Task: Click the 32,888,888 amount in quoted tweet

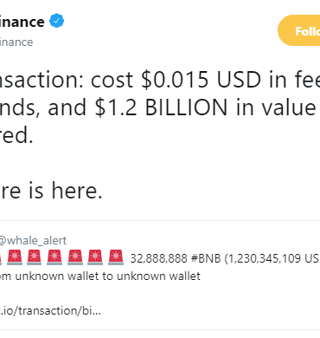Action: 159,258
